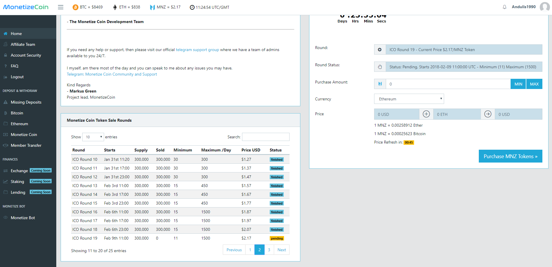This screenshot has width=552, height=267.
Task: Open the Show entries dropdown
Action: 93,137
